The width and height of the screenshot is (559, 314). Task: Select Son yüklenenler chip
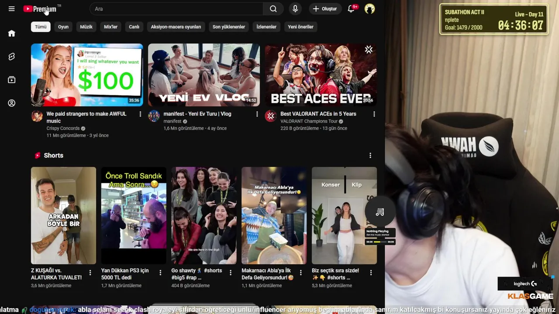[229, 27]
